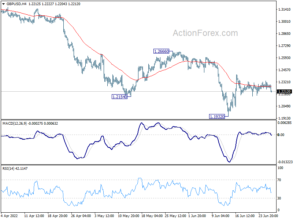The image size is (293, 220).
Task: Click the 1.30010 price axis value
Action: point(285,22)
